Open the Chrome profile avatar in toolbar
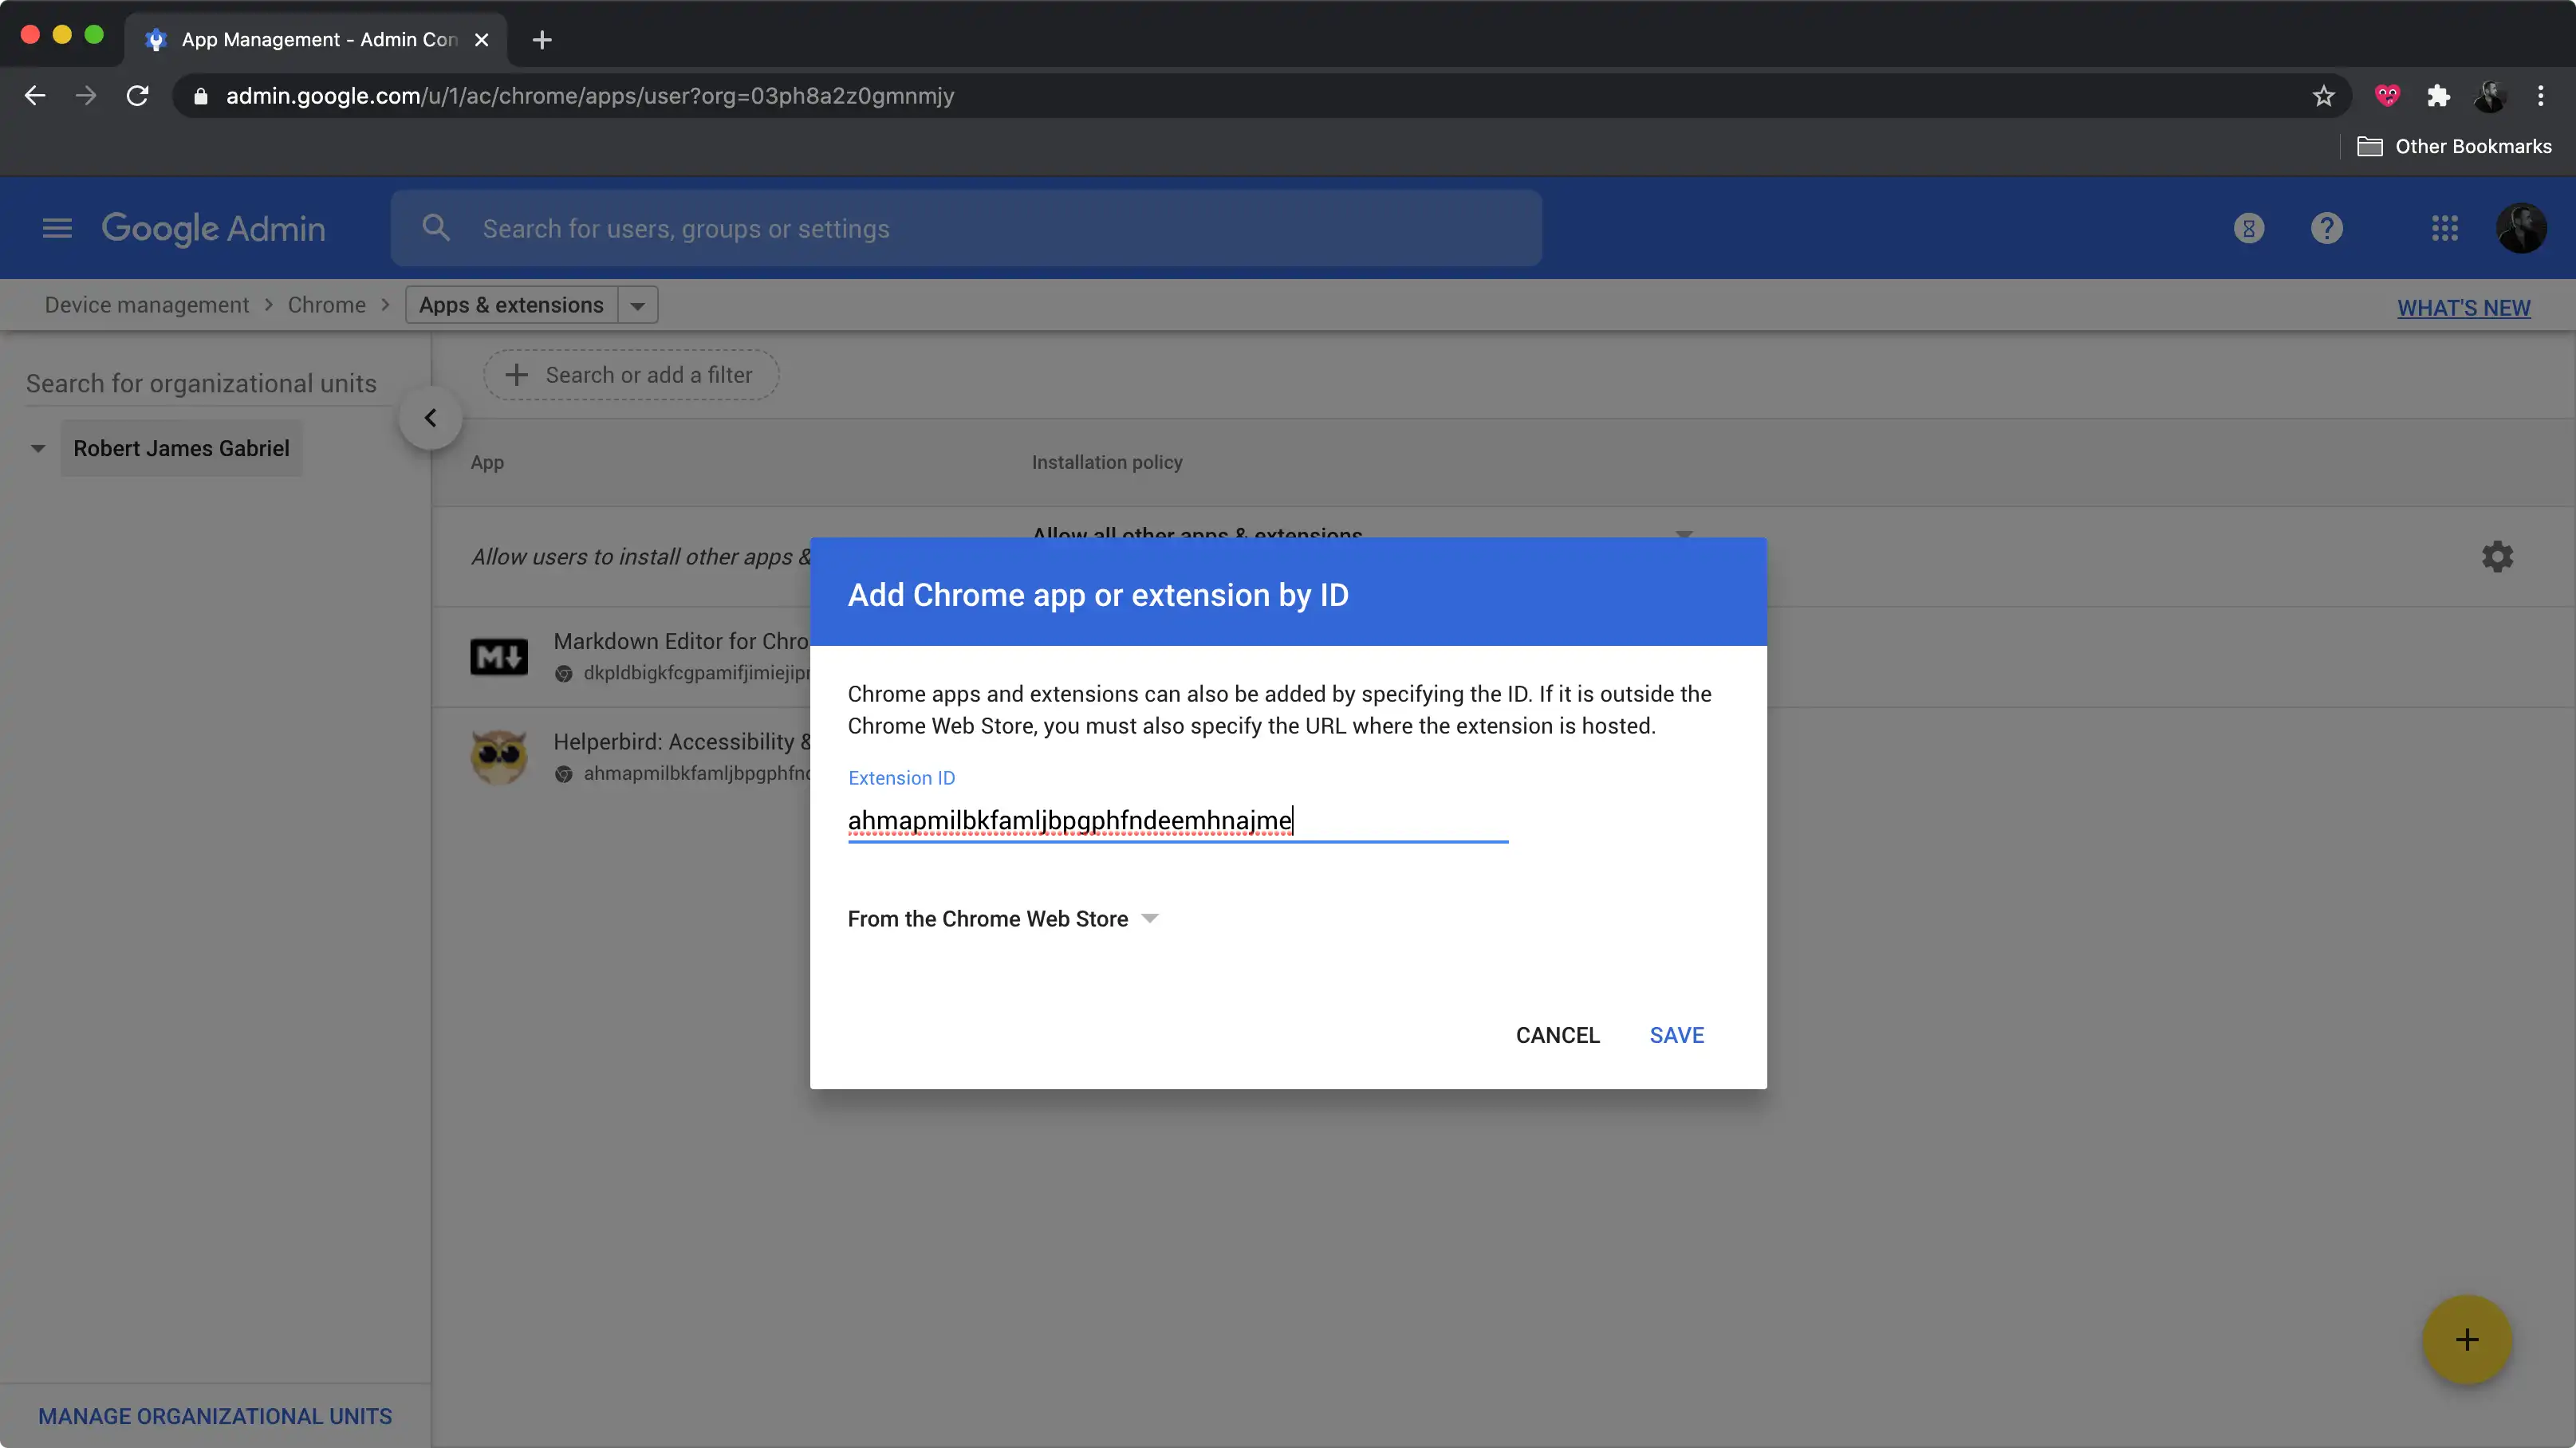Screen dimensions: 2576x1448 tap(2489, 96)
